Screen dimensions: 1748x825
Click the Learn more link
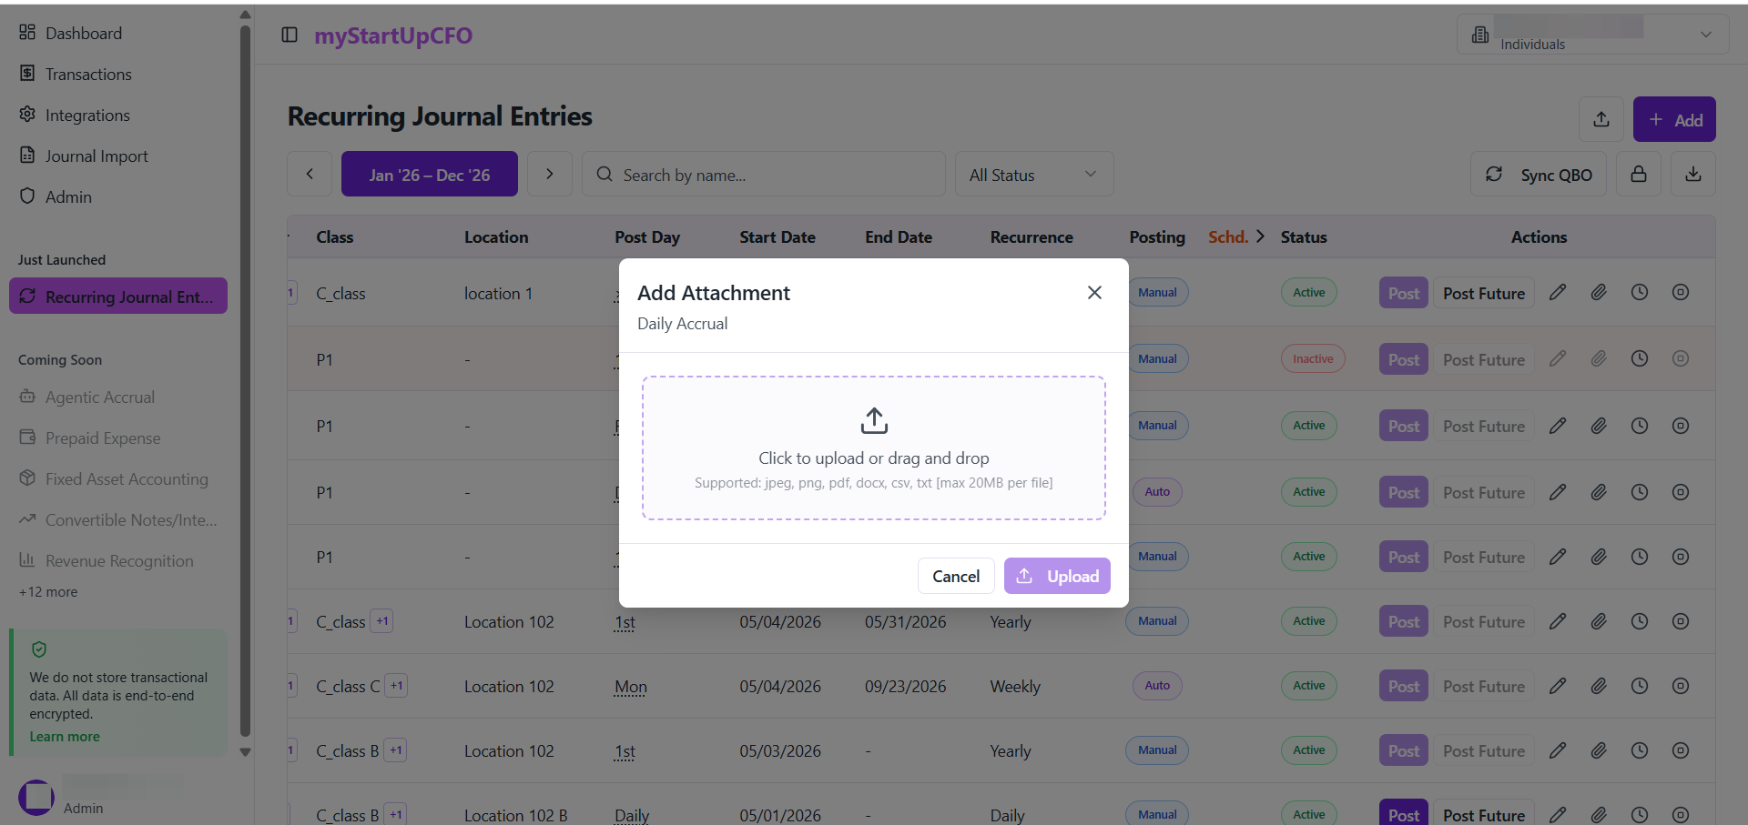65,737
